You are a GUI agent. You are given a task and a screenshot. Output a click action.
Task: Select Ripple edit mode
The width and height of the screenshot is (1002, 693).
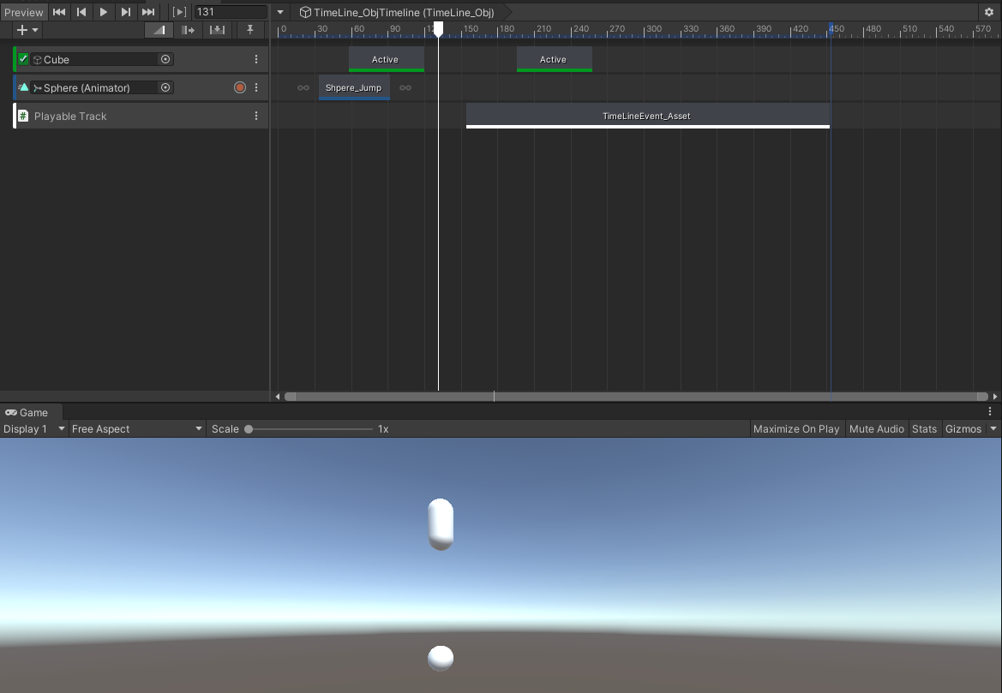point(188,30)
